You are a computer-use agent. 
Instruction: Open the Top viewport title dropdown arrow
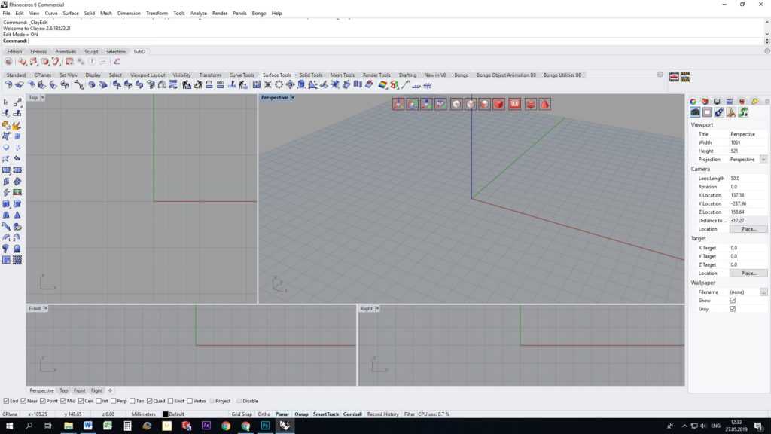pyautogui.click(x=43, y=98)
